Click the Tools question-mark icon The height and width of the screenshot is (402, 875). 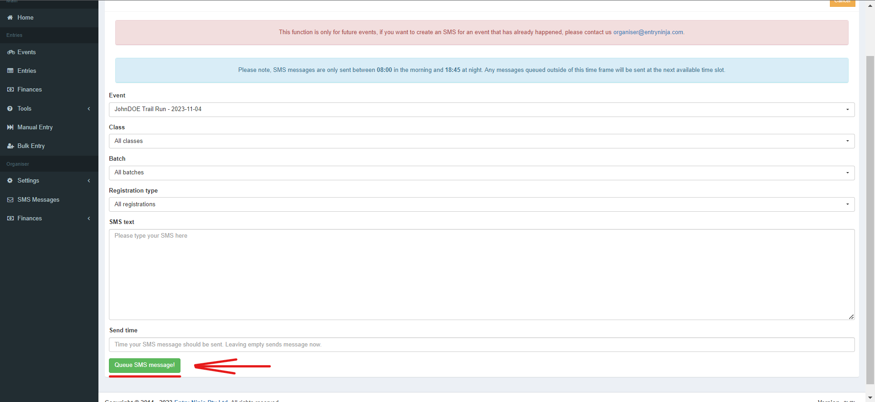pos(10,108)
